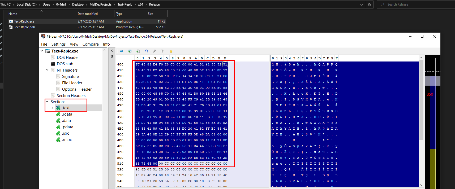Navigate to Text-Replc breadcrumb folder
Viewport: 455px width, 189px height.
click(125, 5)
